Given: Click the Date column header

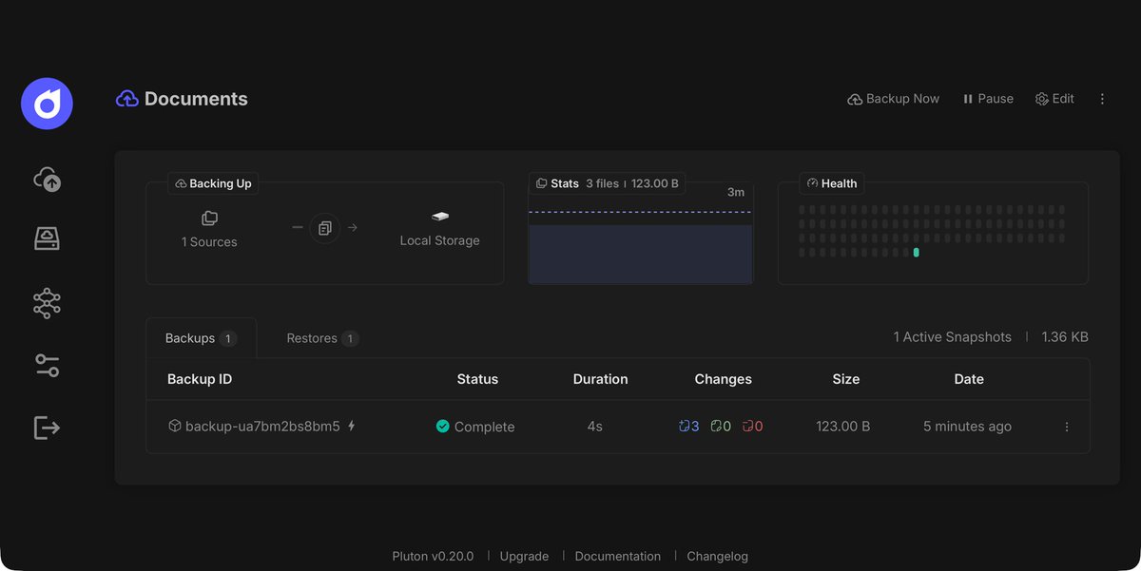Looking at the screenshot, I should (x=969, y=379).
